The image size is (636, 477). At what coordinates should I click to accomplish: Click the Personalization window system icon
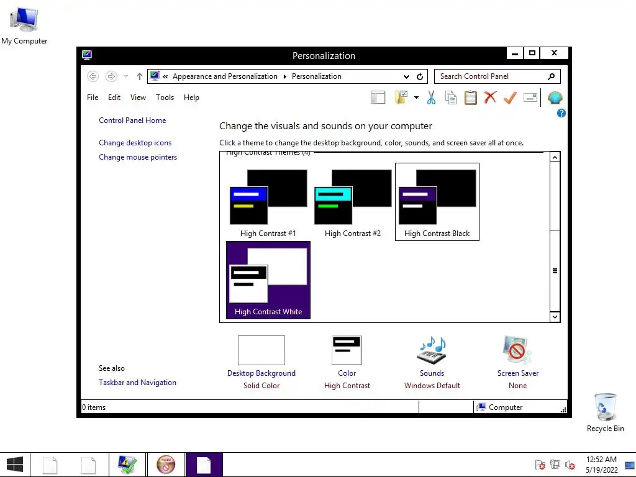87,55
